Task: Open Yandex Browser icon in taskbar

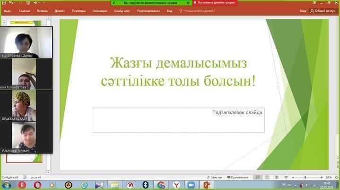Action: (176, 185)
